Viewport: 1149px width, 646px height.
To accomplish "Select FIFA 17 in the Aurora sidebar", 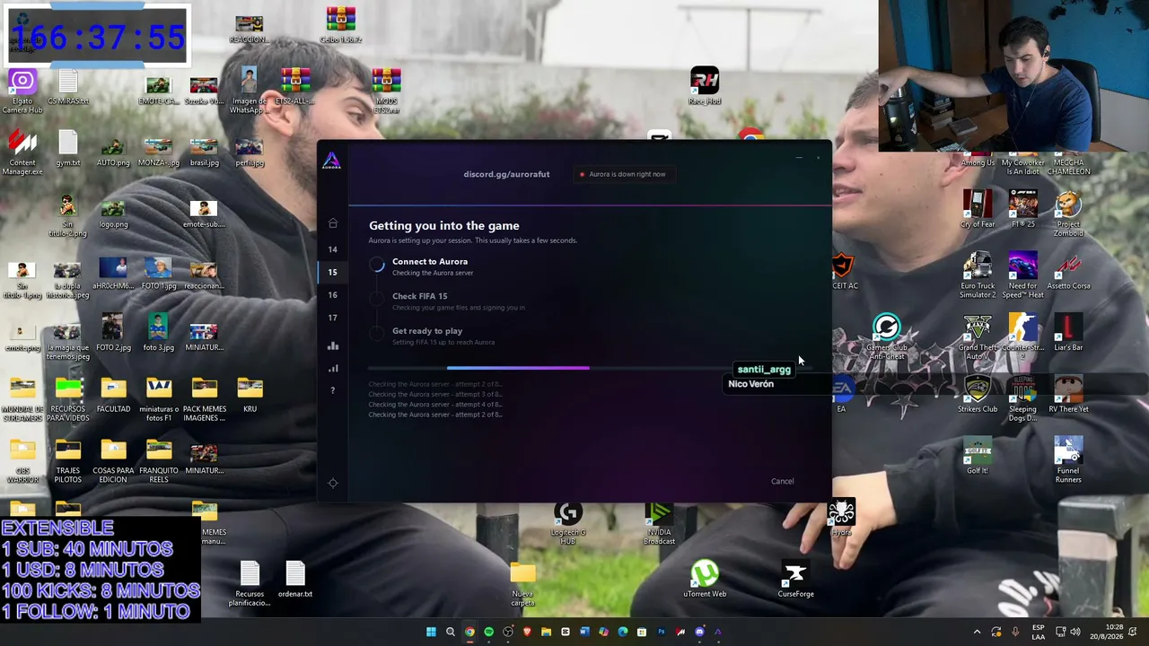I will pos(332,318).
